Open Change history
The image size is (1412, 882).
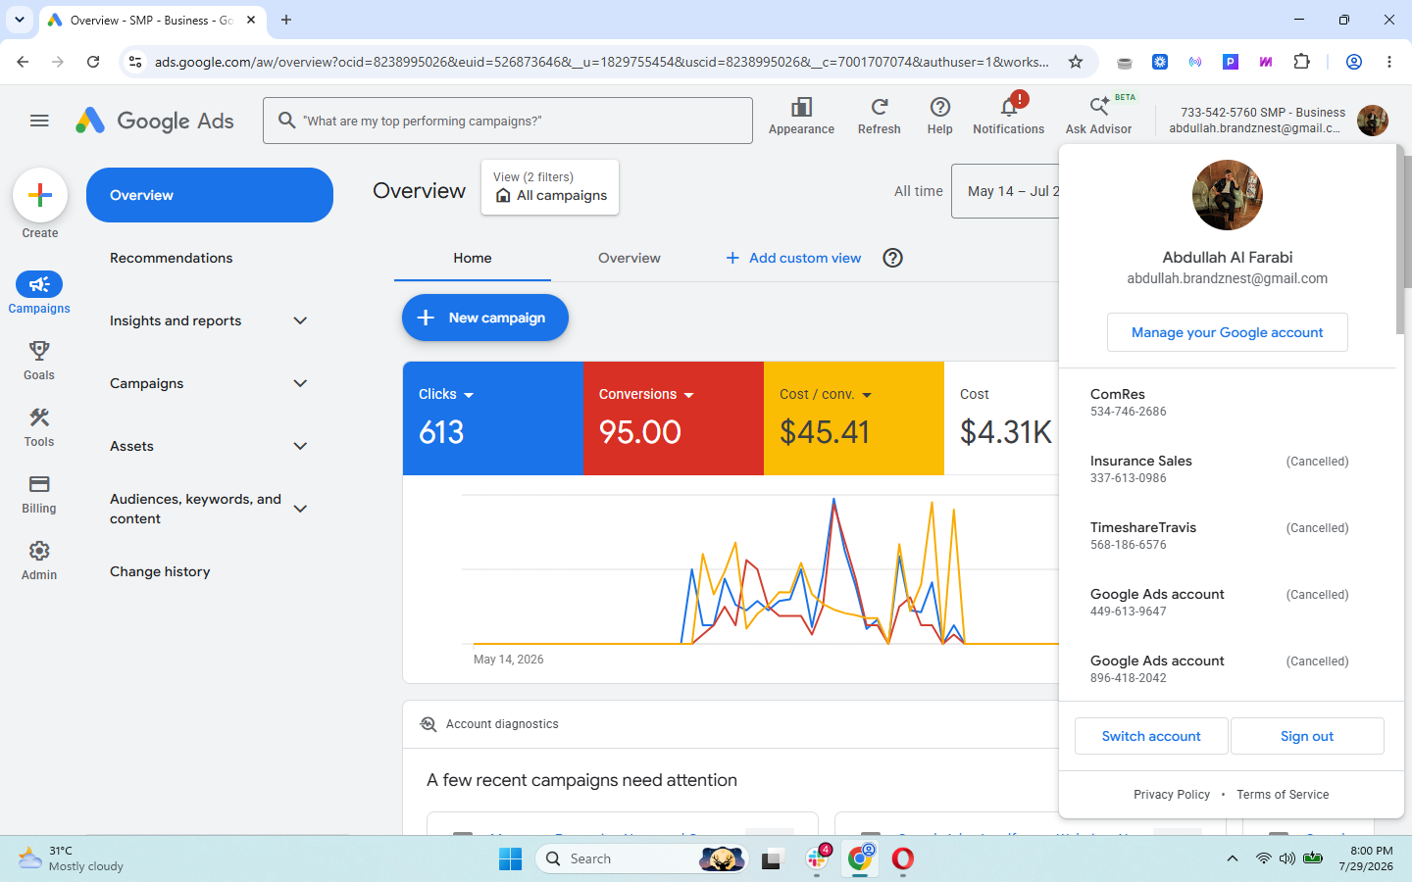[x=160, y=571]
